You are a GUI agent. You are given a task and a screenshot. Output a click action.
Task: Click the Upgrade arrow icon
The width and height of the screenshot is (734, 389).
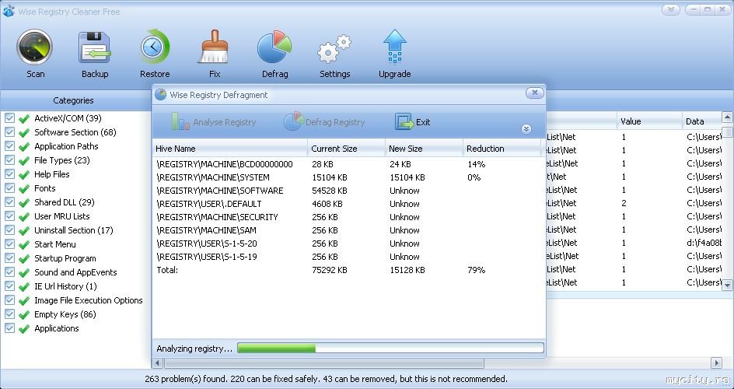(x=395, y=47)
